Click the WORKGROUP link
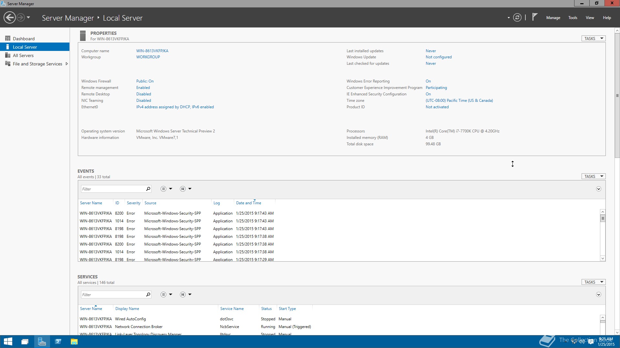 coord(148,57)
